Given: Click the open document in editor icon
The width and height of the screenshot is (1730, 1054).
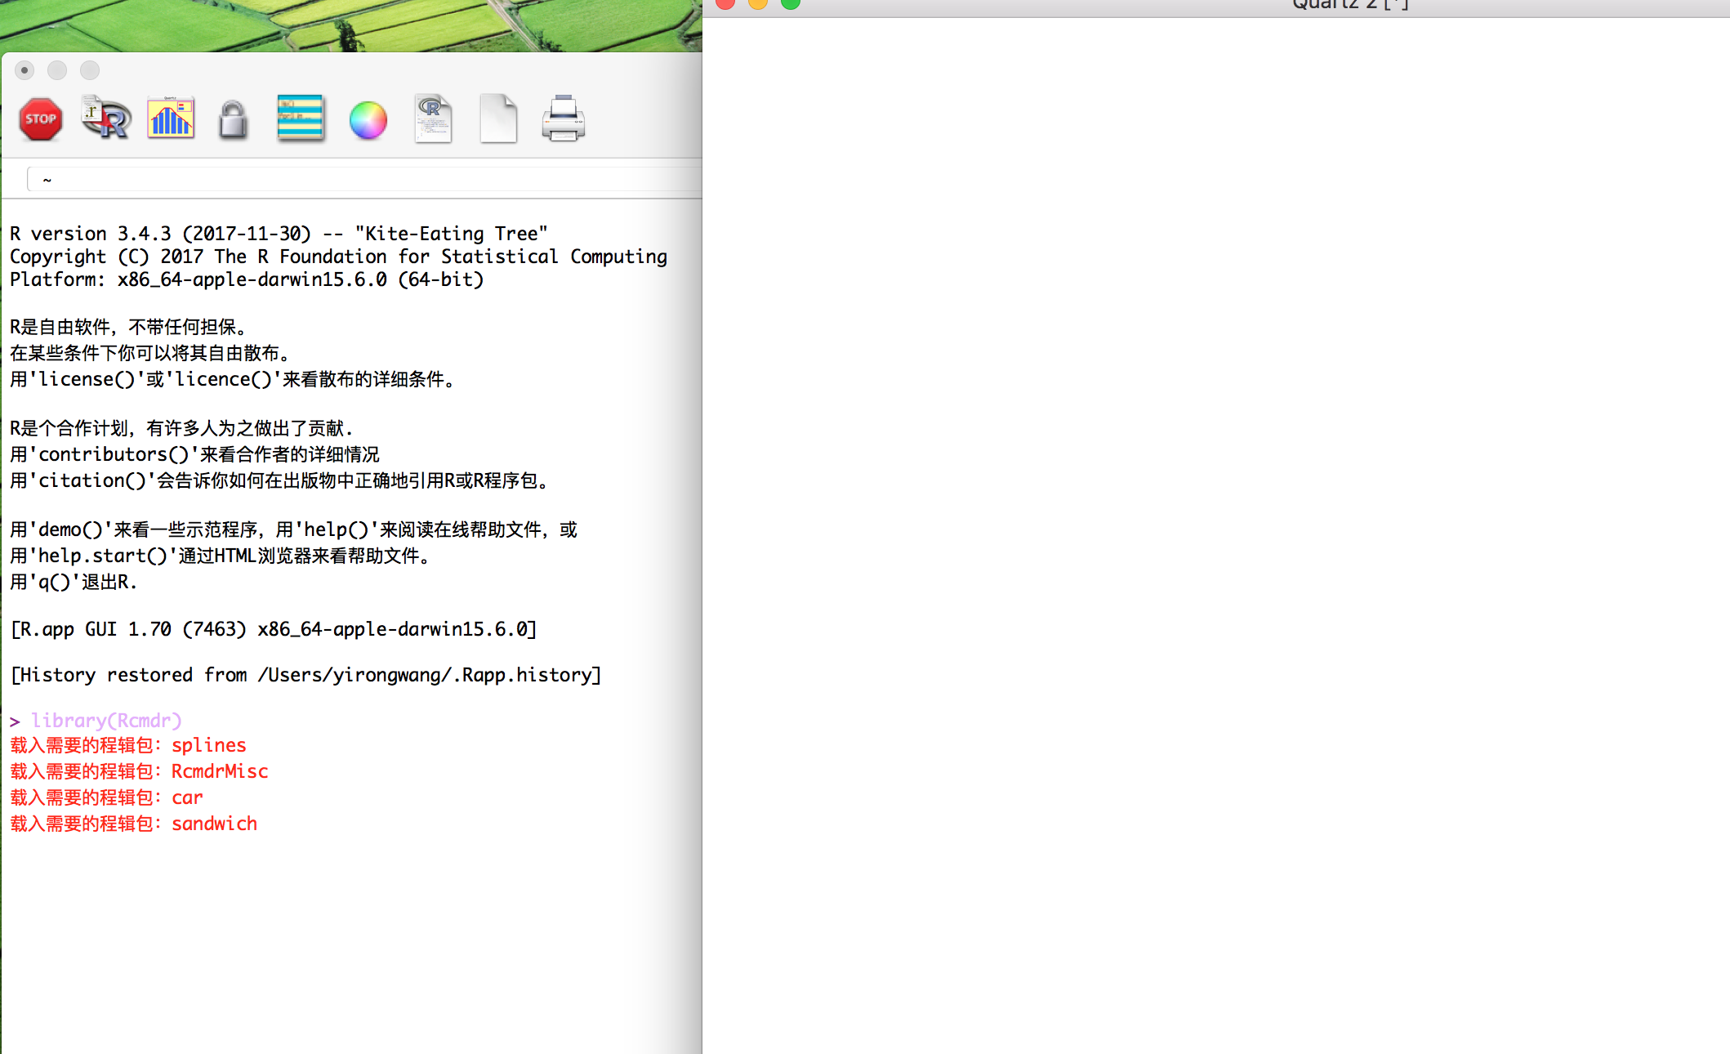Looking at the screenshot, I should pyautogui.click(x=433, y=119).
